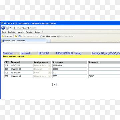The image size is (120, 120).
Task: Click the operand field E 00001.0
Action: tap(22, 73)
